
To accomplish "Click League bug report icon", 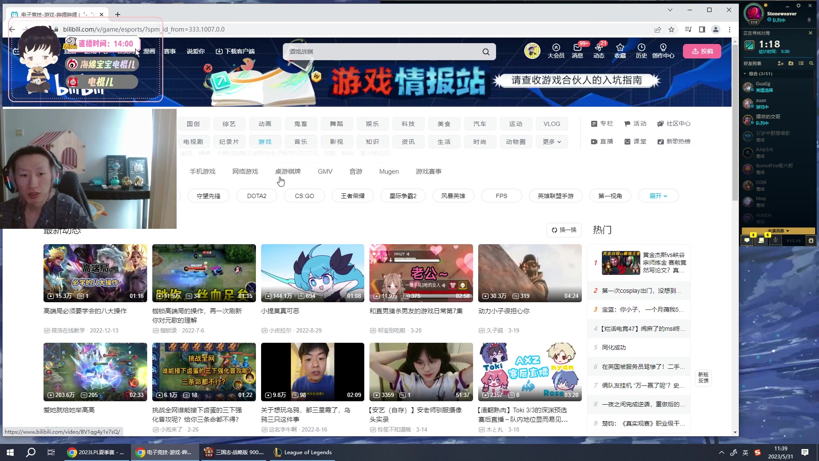I will [x=811, y=240].
